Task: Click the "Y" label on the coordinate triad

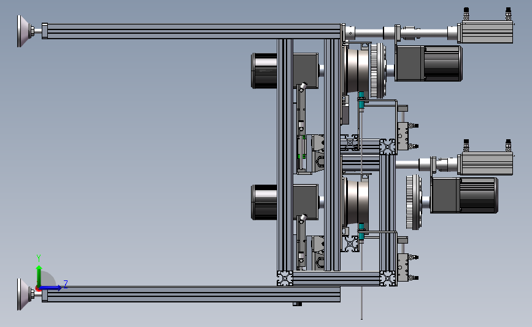Action: point(39,258)
